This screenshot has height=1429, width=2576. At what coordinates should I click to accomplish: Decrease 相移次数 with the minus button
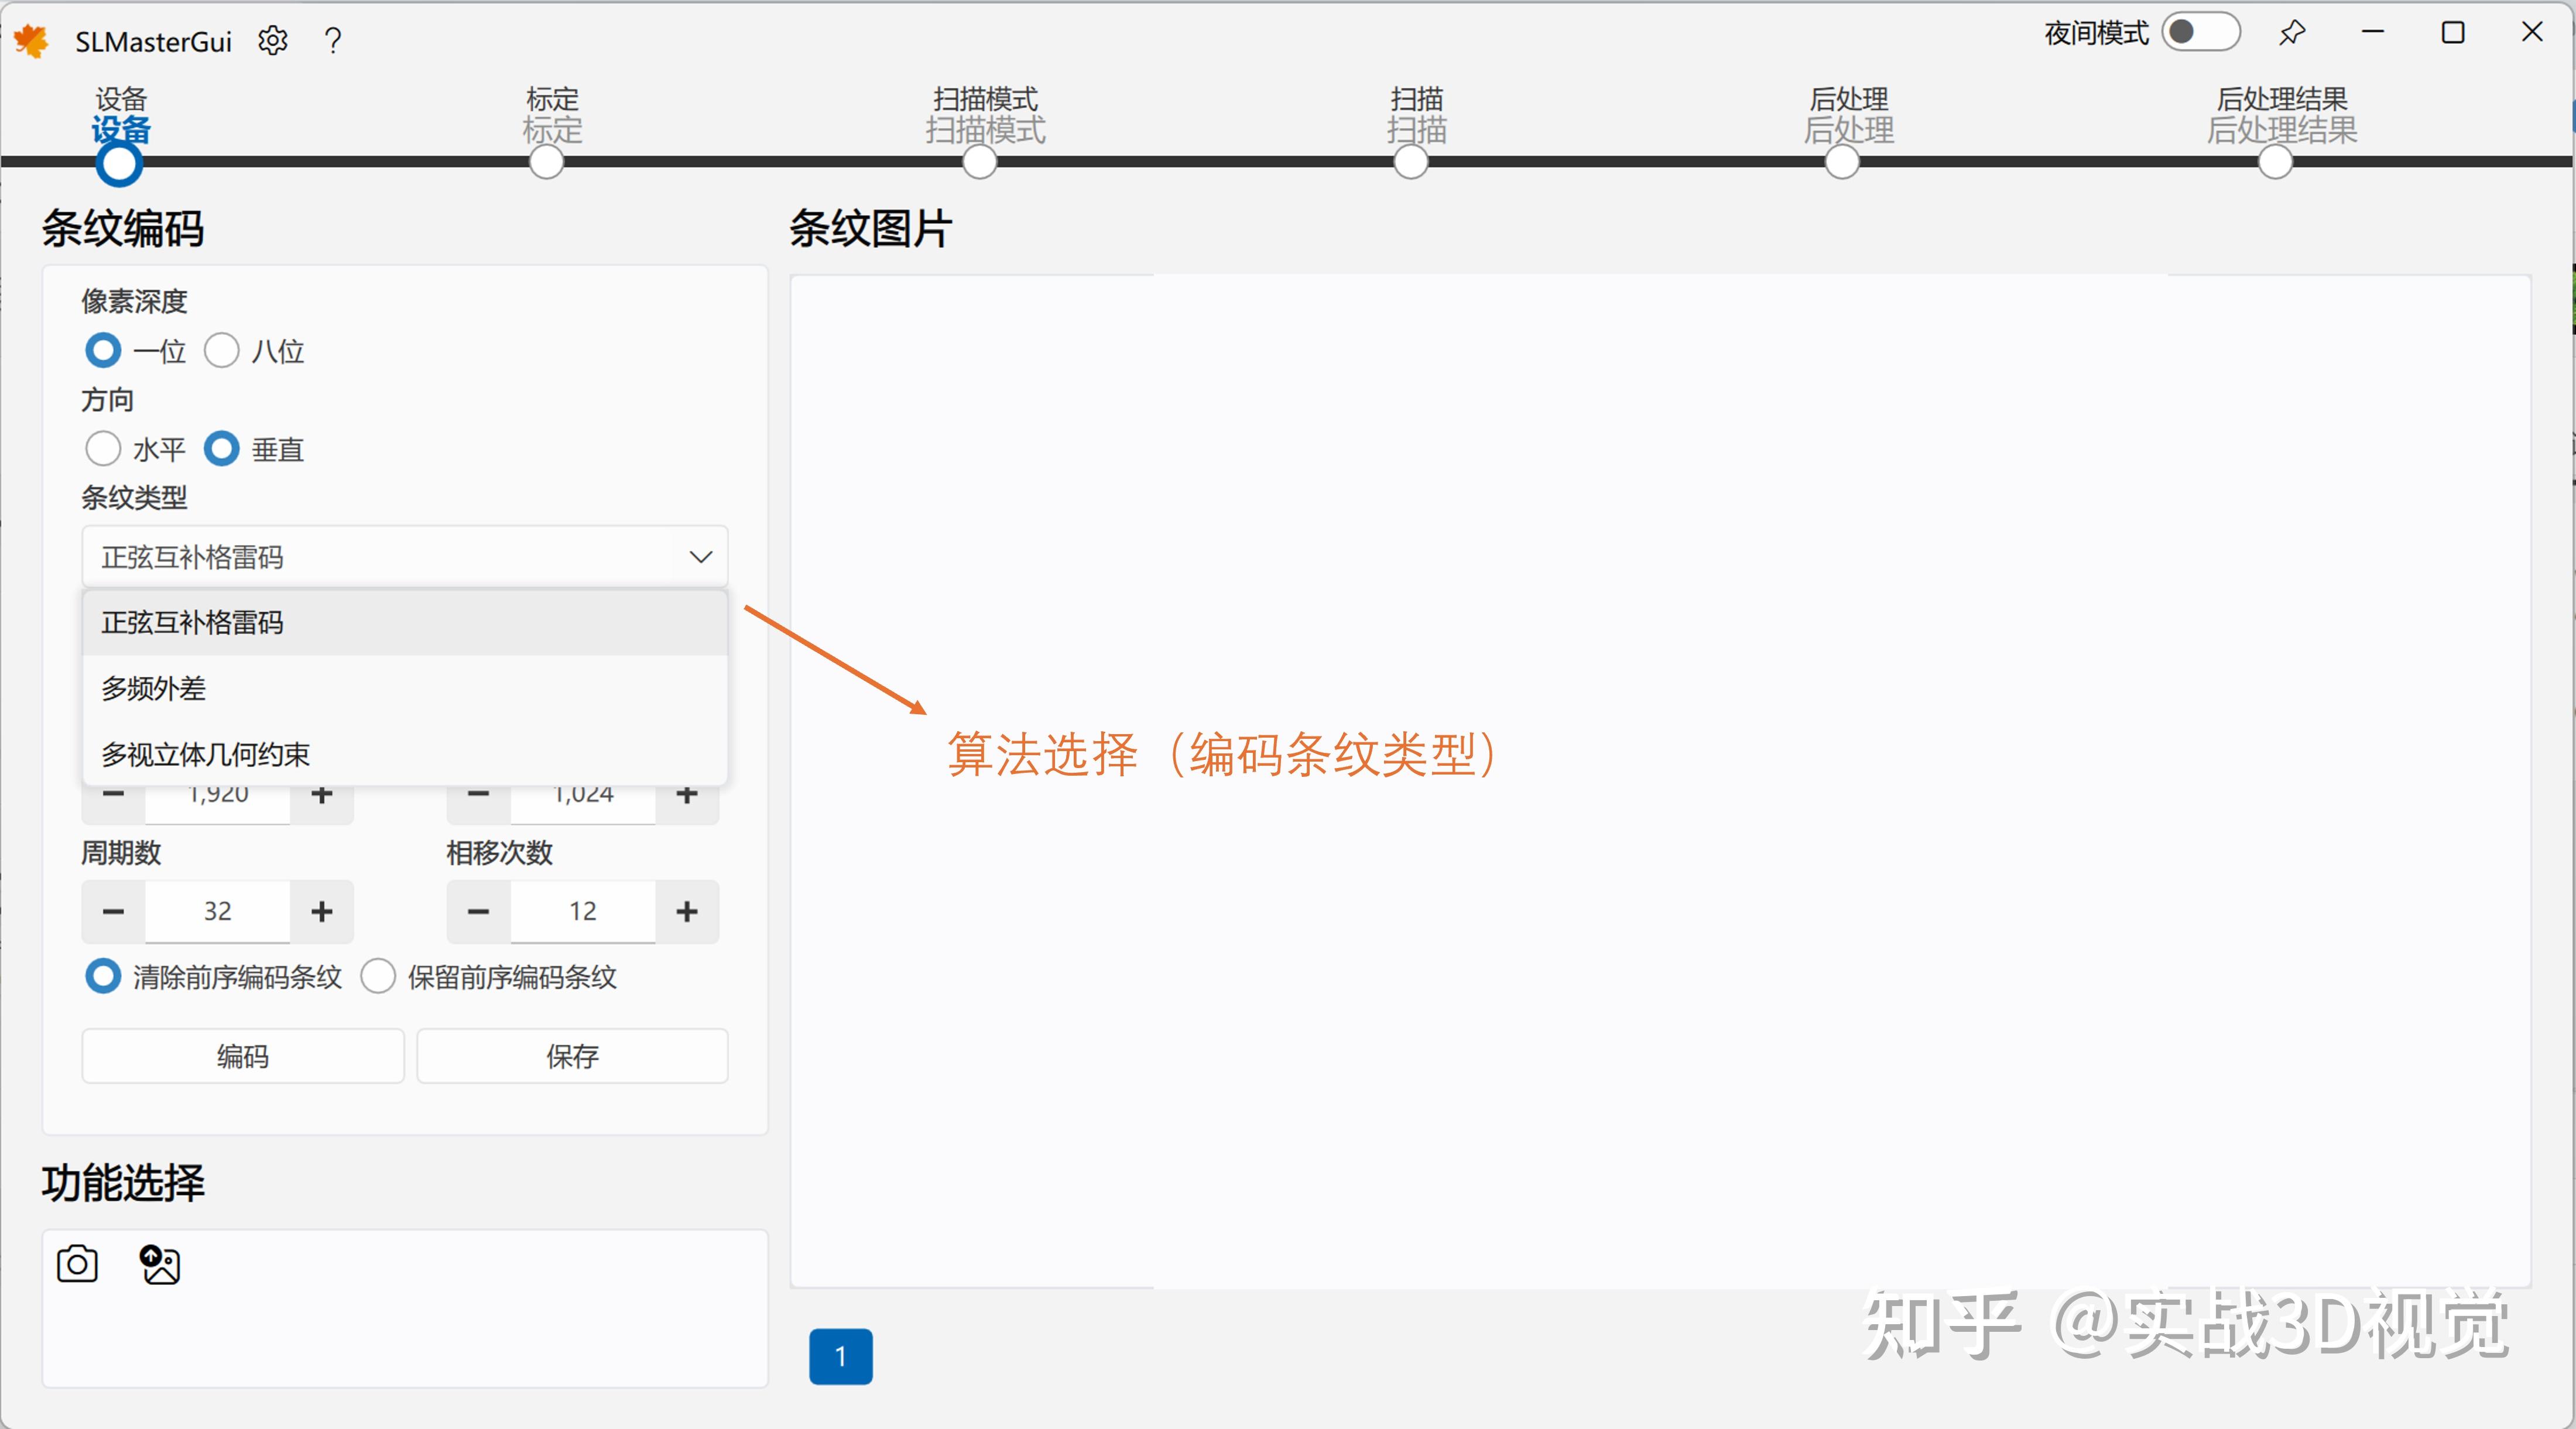tap(478, 911)
